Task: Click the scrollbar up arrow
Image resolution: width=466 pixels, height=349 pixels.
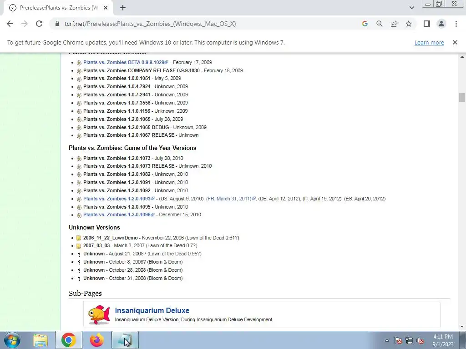Action: pyautogui.click(x=462, y=57)
